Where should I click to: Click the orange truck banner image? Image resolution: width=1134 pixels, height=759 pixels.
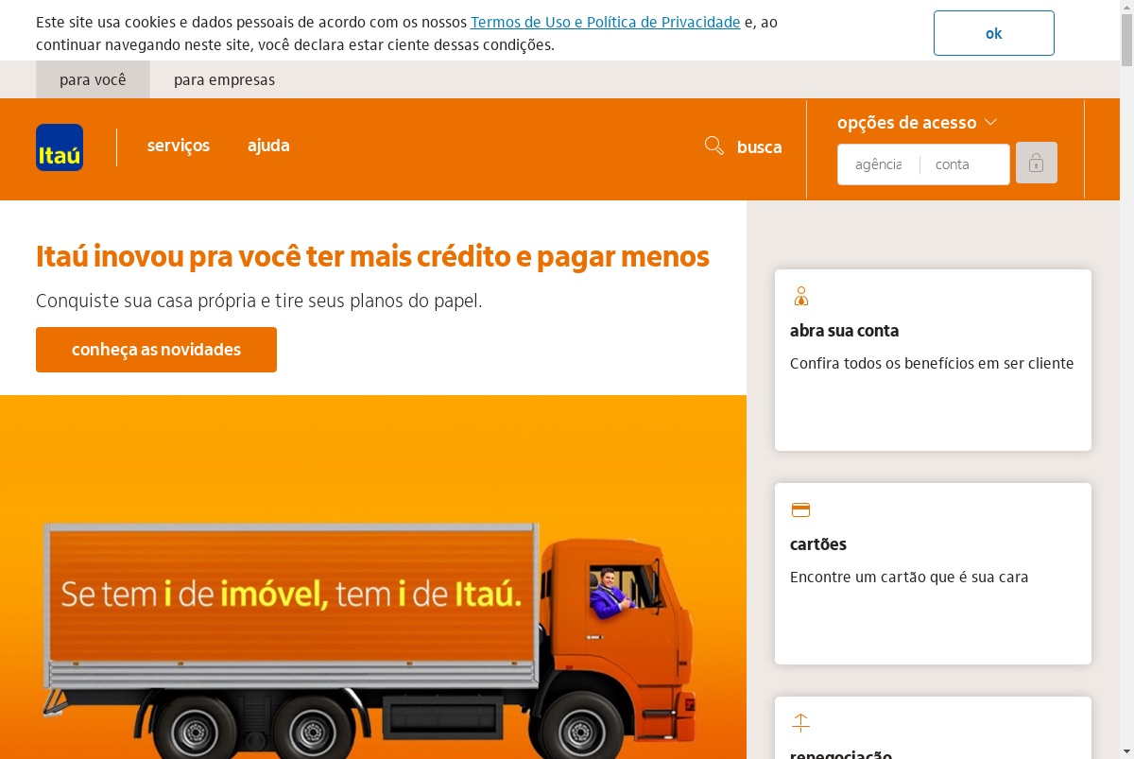click(373, 577)
